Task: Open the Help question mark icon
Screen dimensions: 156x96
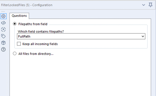Action: [3, 49]
